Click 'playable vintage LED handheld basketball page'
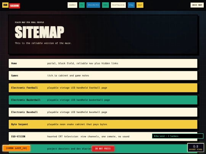The height and width of the screenshot is (154, 206). pos(79,100)
